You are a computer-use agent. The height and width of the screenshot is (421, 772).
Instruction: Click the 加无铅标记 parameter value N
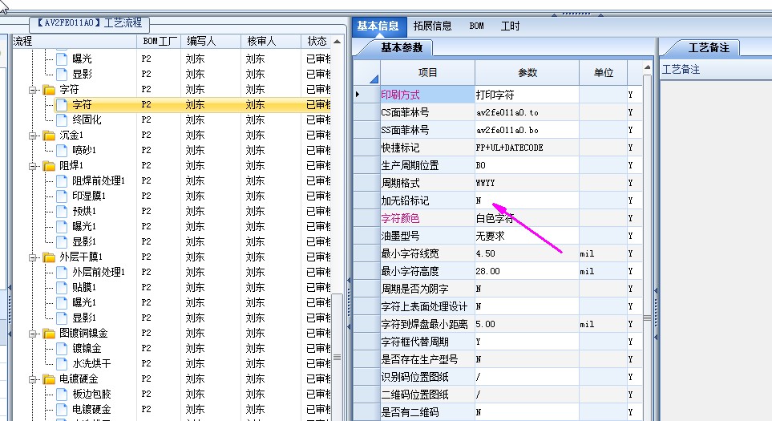click(x=527, y=201)
